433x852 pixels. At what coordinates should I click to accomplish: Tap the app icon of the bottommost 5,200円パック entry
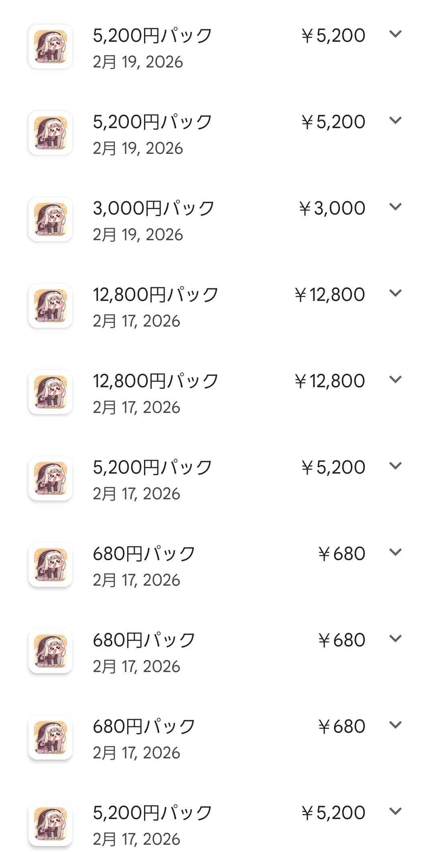pyautogui.click(x=51, y=824)
